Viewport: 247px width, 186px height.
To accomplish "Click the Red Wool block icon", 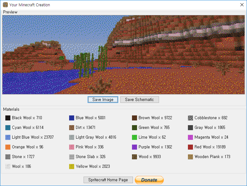I will pyautogui.click(x=190, y=147).
